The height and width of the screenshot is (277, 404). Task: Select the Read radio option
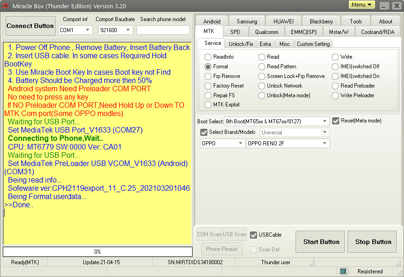(x=269, y=57)
